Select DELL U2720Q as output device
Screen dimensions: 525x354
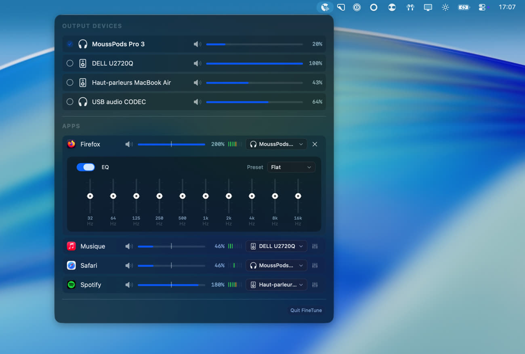pyautogui.click(x=70, y=63)
